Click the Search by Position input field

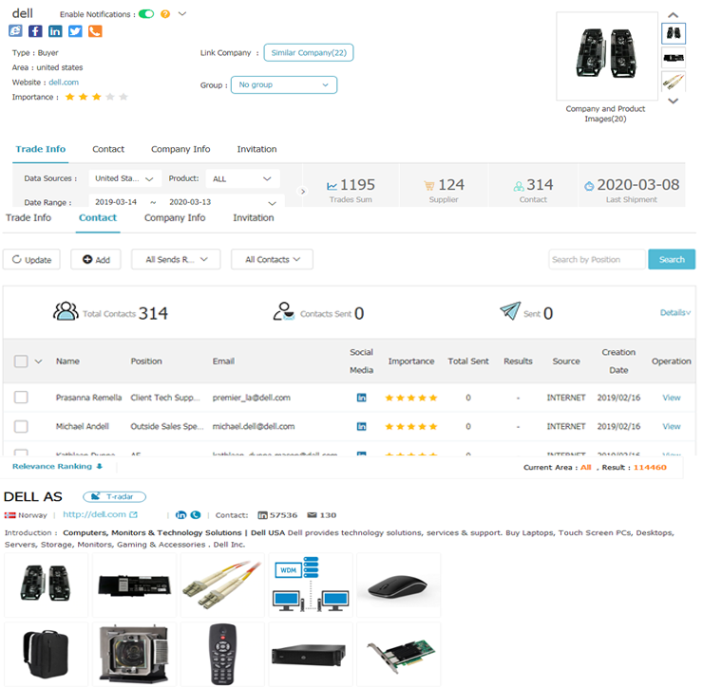597,259
